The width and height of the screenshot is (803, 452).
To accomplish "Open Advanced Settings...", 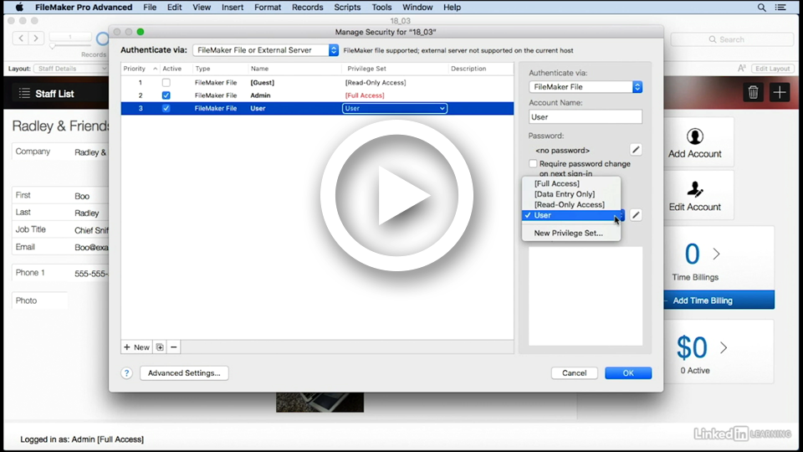I will pyautogui.click(x=184, y=373).
